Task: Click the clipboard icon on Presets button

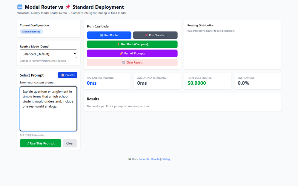Action: point(62,75)
